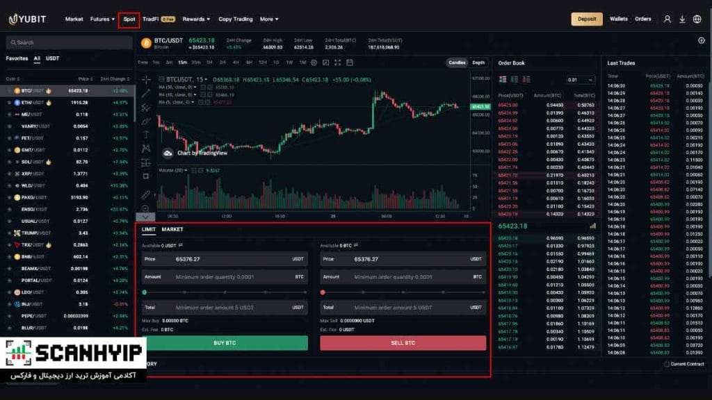The height and width of the screenshot is (400, 712).
Task: Open the Market page
Action: 74,19
